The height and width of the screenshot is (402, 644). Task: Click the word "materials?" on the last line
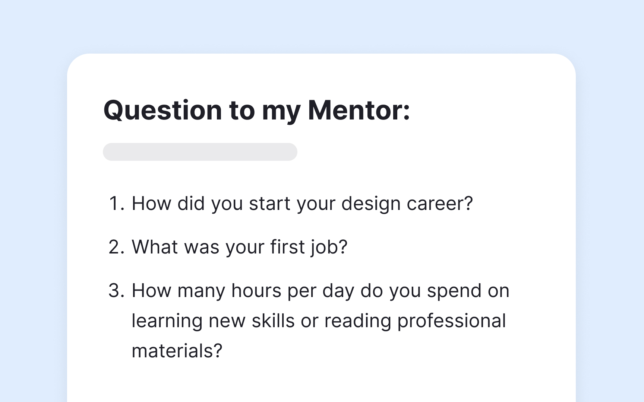tap(177, 351)
